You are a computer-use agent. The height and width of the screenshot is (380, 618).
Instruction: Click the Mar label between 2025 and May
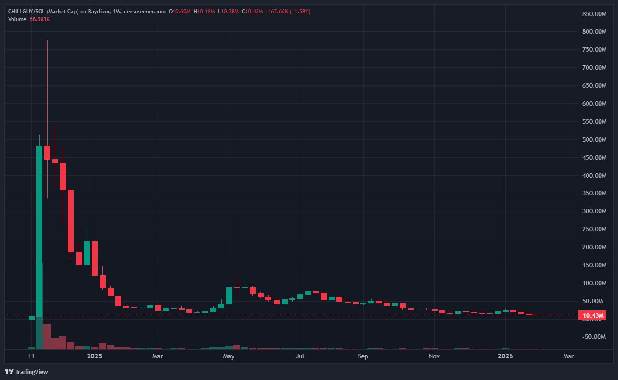pos(158,356)
